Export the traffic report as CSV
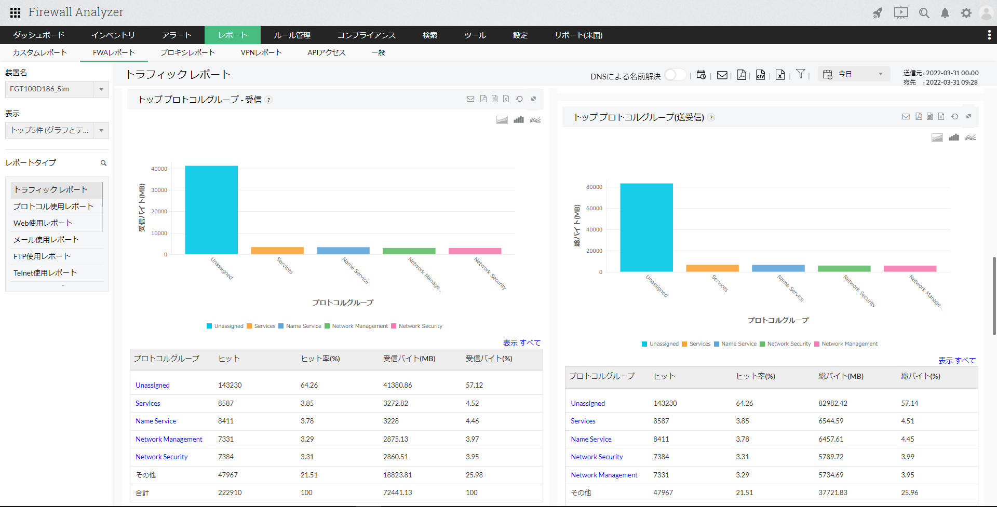 tap(760, 75)
